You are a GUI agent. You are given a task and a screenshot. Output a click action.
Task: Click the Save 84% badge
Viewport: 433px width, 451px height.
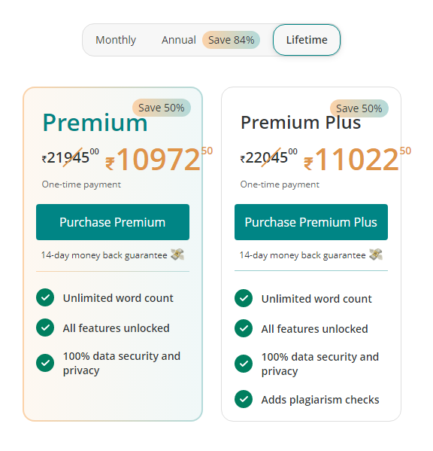231,40
